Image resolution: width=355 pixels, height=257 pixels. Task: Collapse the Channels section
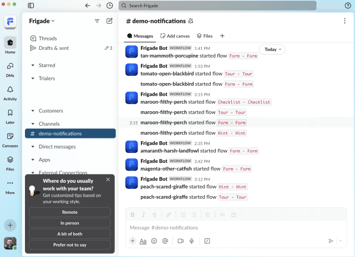click(x=33, y=124)
